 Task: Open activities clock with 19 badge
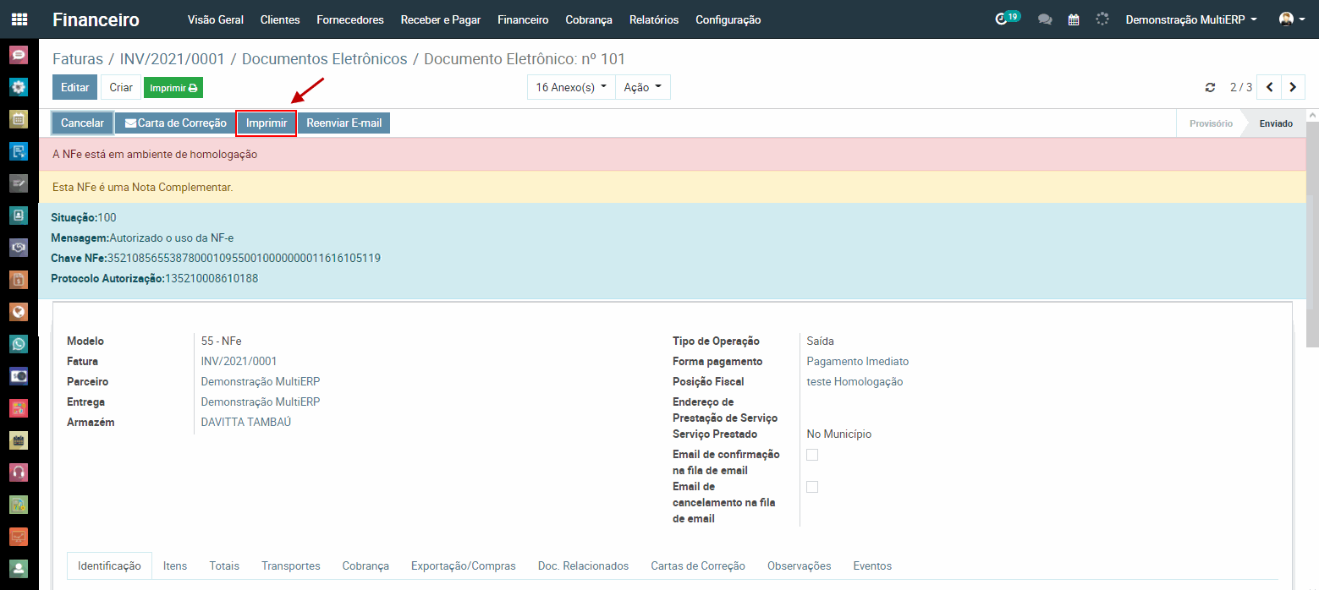click(1003, 19)
